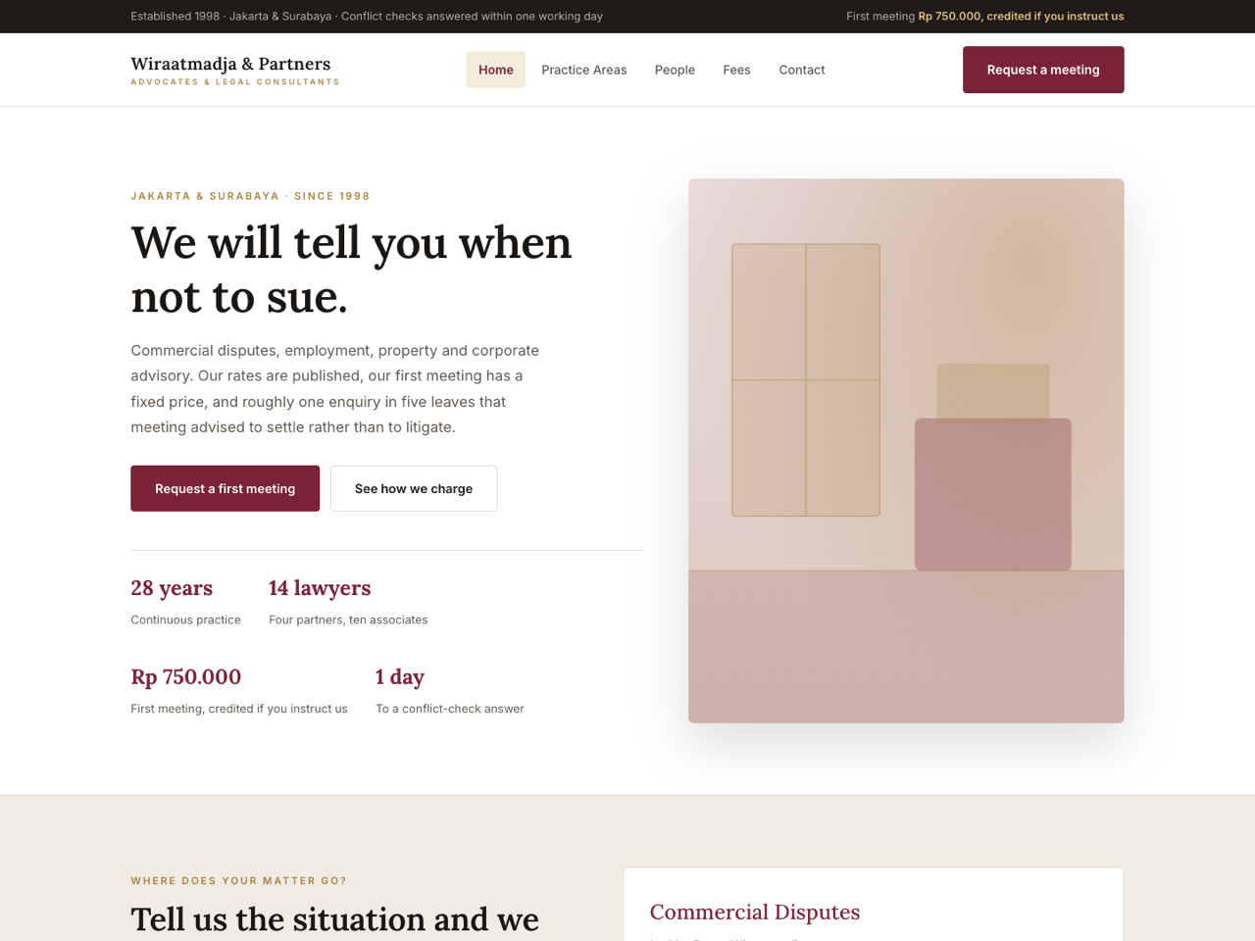Click the We will tell you headline
The height and width of the screenshot is (941, 1255).
coord(351,270)
